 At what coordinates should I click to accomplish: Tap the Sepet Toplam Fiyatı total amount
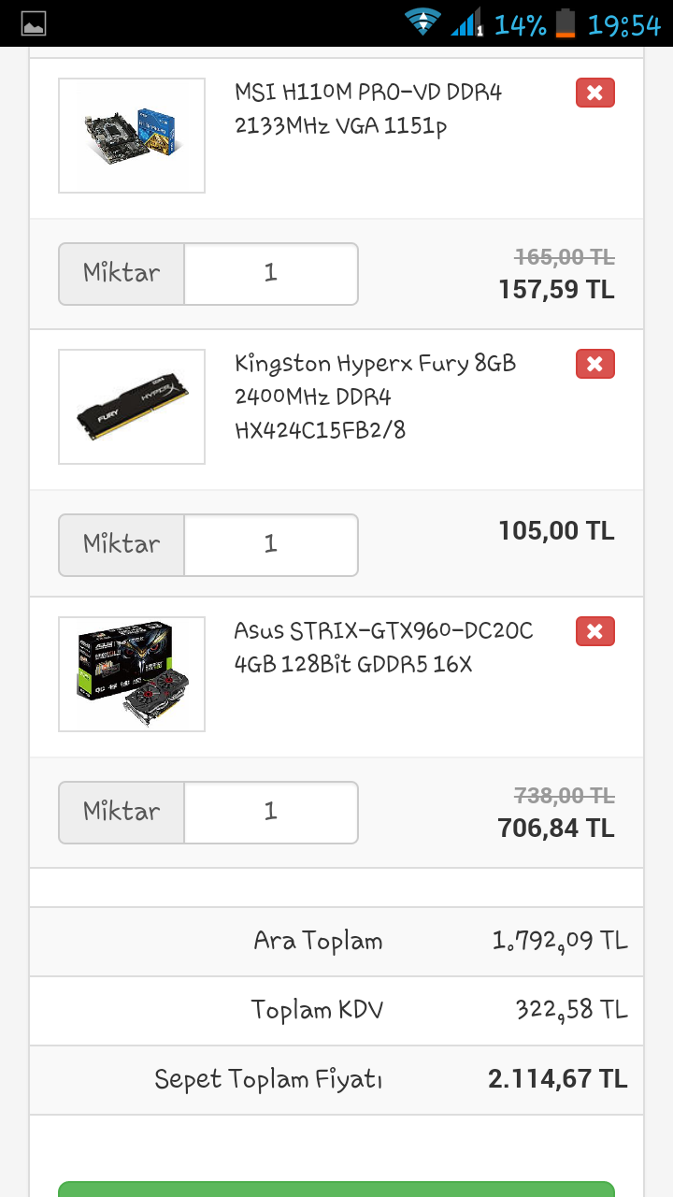[x=557, y=1079]
